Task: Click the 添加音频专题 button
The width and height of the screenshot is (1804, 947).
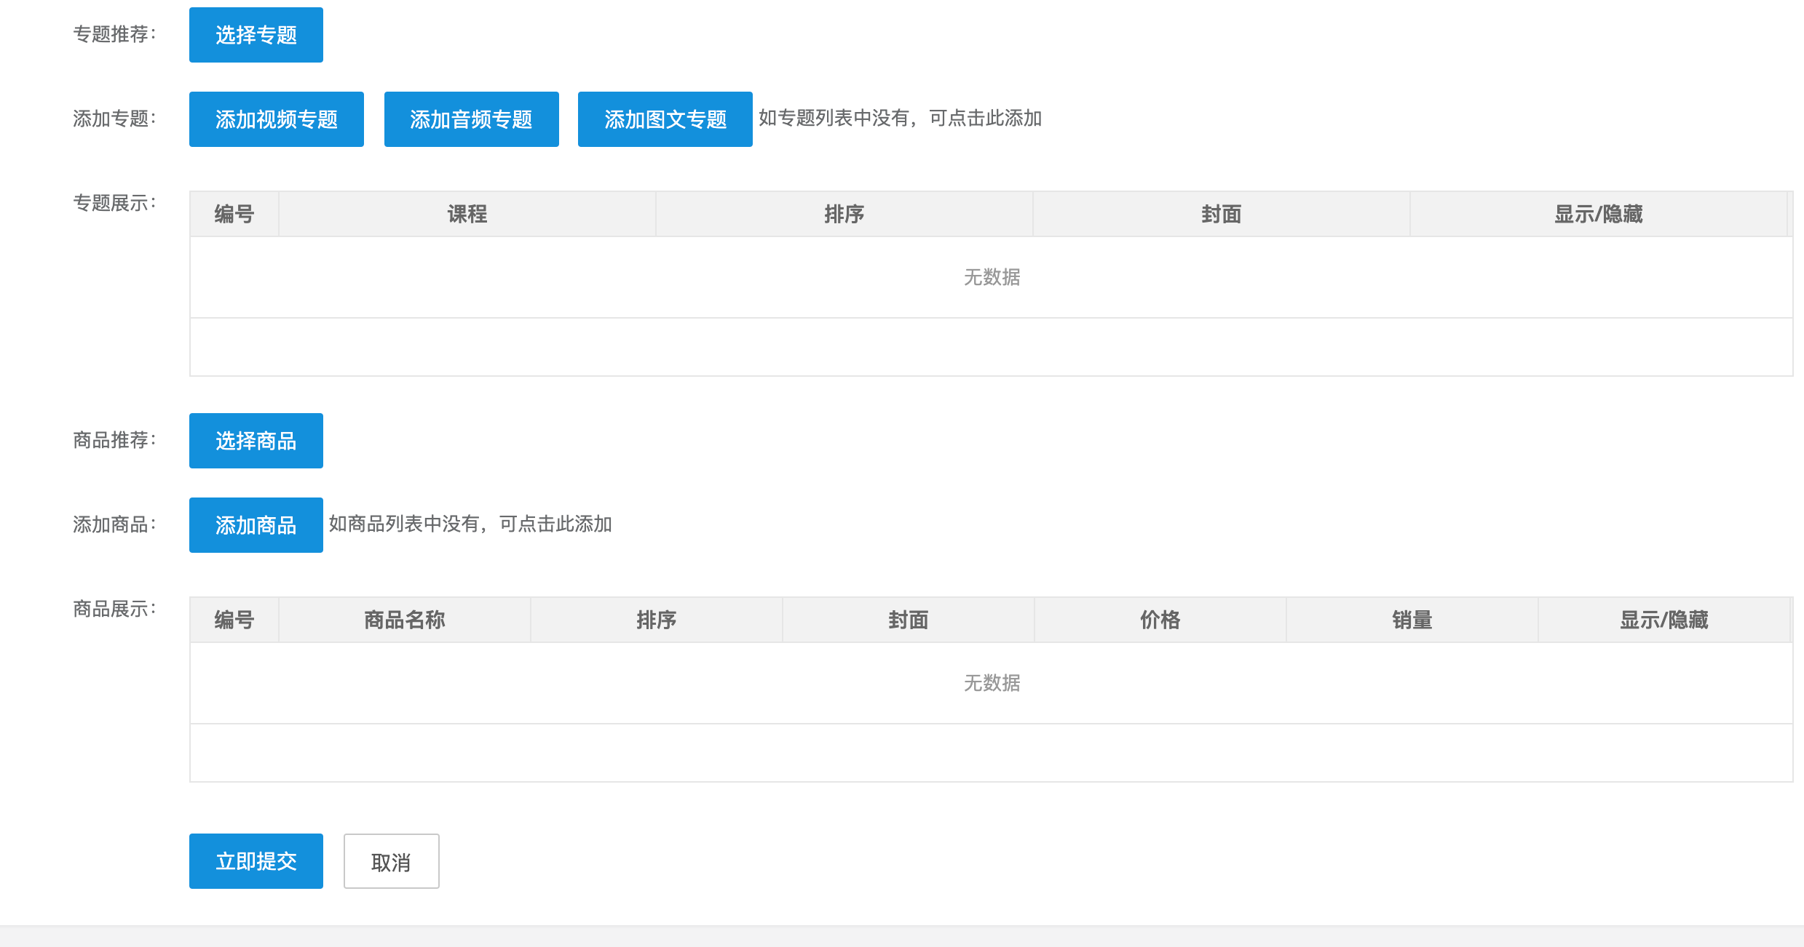Action: 472,119
